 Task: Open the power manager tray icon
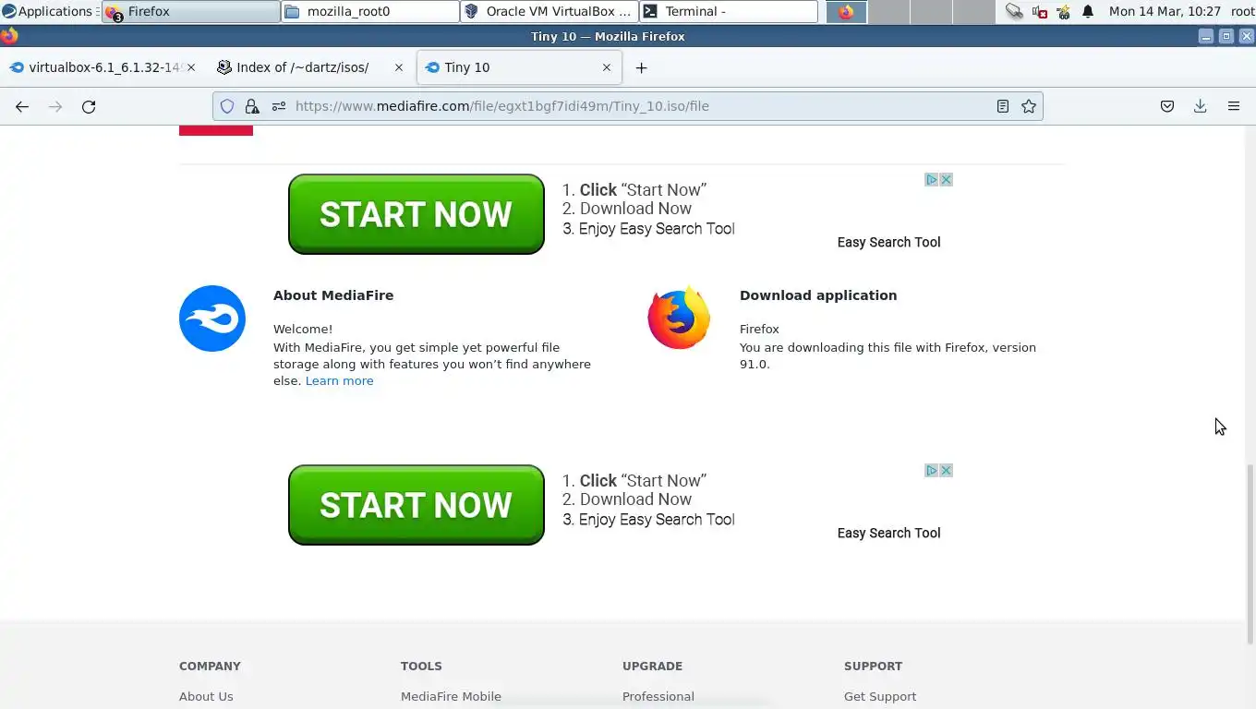click(1063, 11)
